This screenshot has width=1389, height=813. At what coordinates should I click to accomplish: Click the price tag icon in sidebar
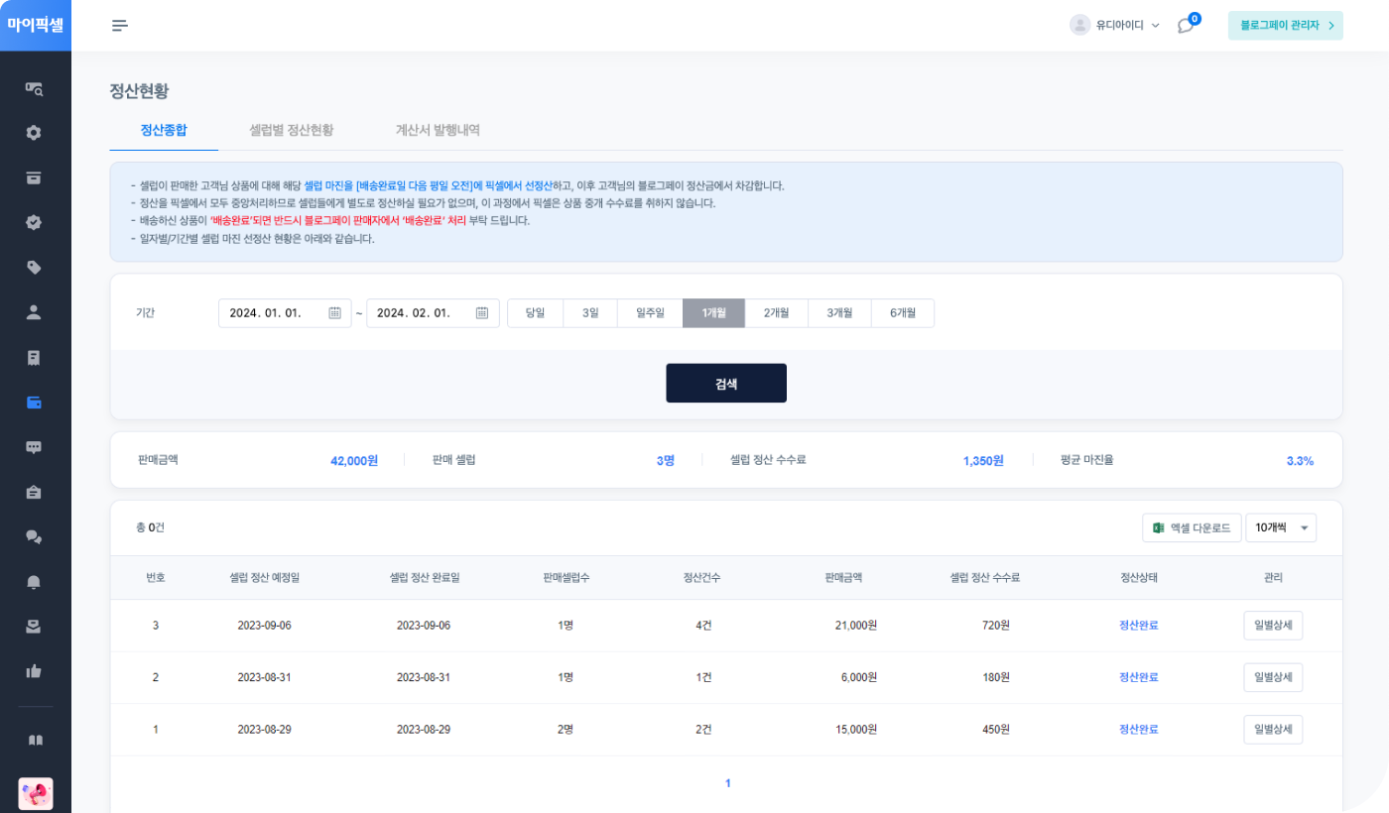point(35,268)
